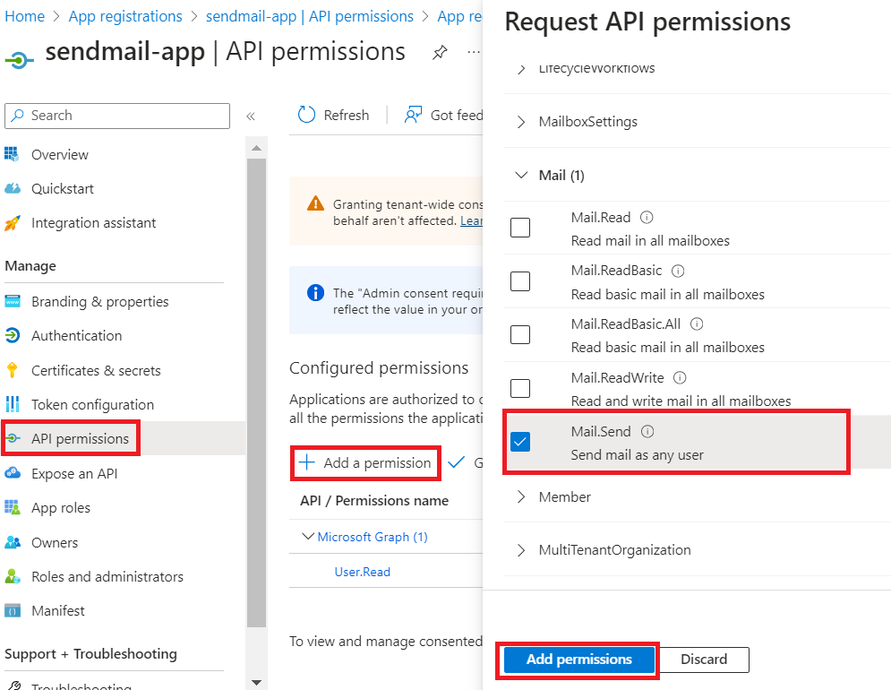
Task: Expand the MailboxSettings permissions group
Action: tap(522, 122)
